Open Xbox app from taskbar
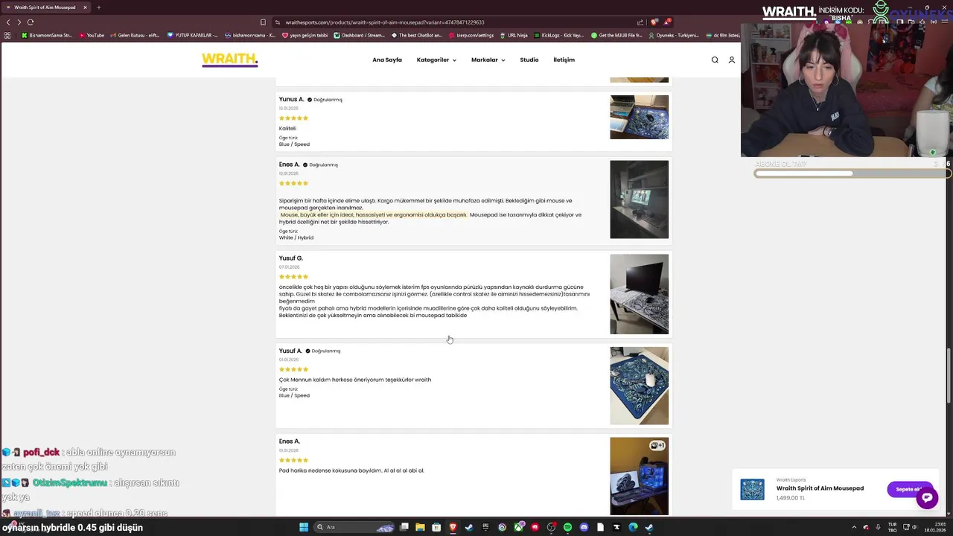 click(518, 527)
